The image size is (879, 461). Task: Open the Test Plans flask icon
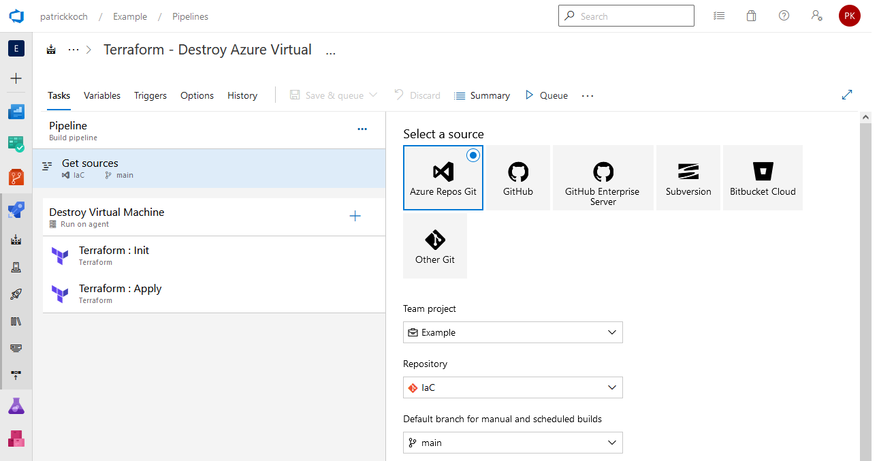pyautogui.click(x=16, y=406)
